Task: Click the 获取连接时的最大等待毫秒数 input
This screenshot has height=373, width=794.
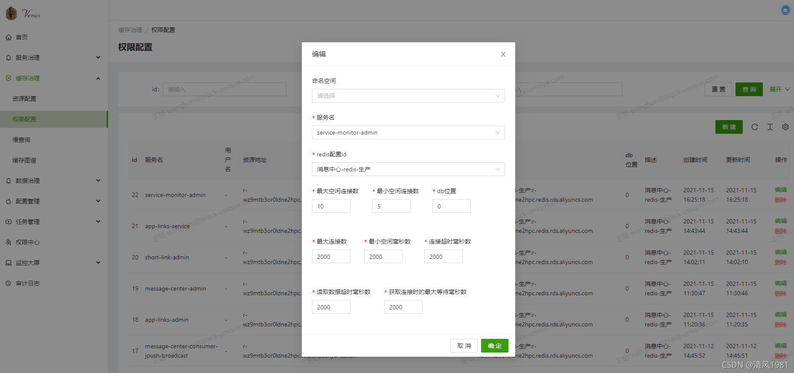Action: [403, 307]
